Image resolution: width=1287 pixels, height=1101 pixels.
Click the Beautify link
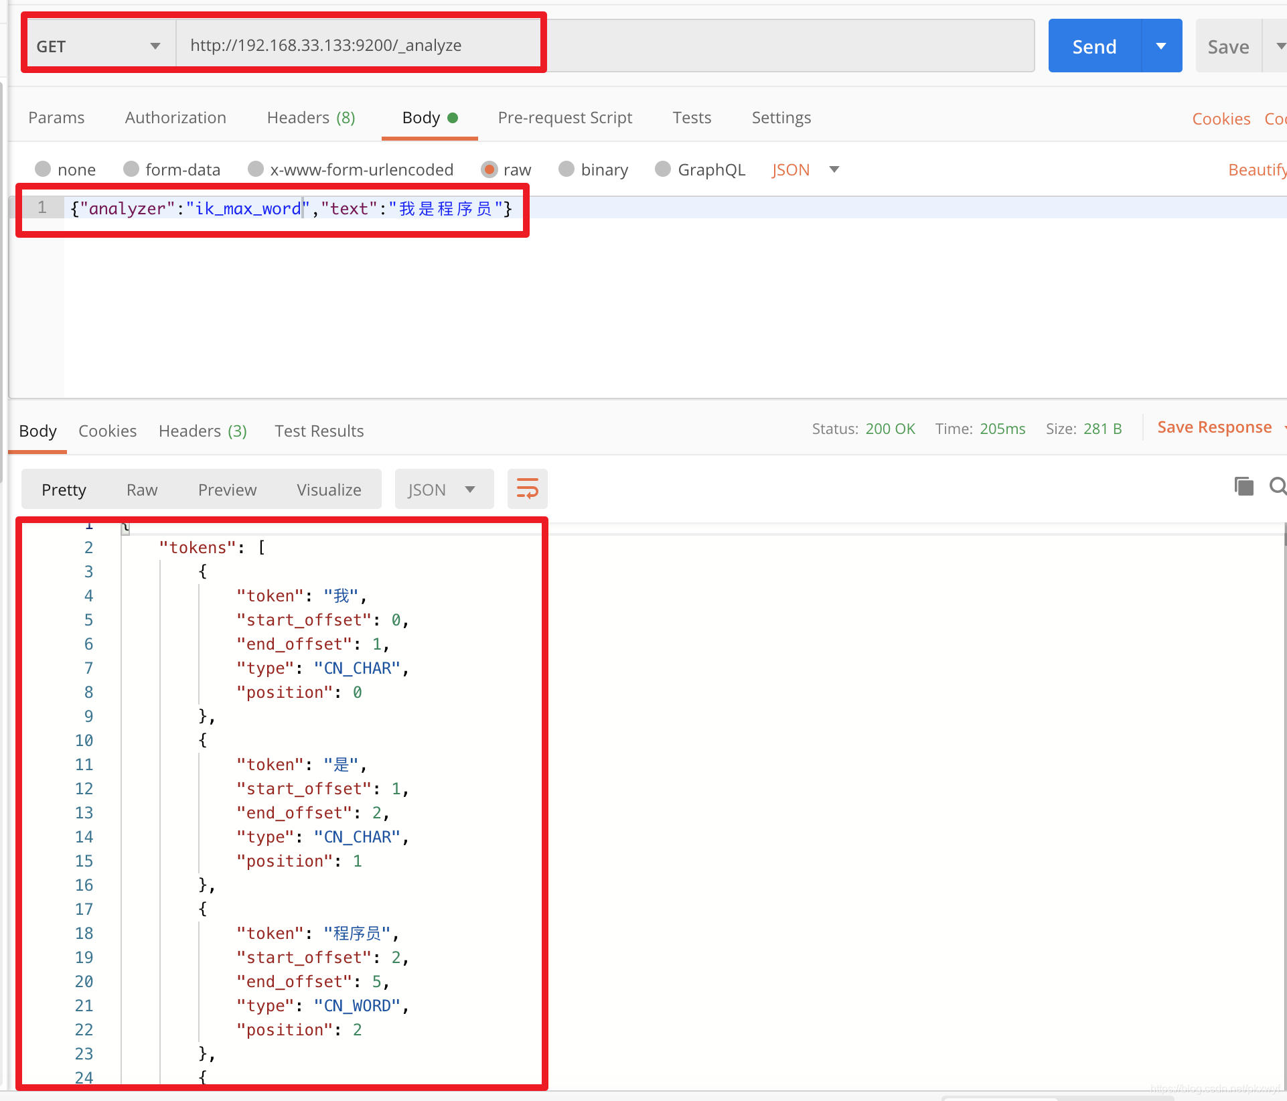1256,169
